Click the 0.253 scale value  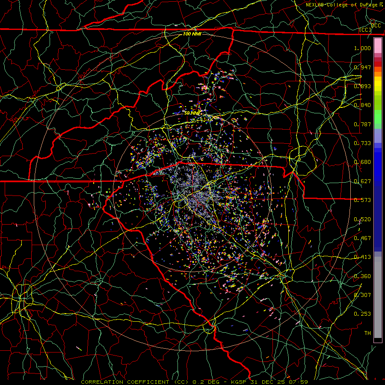[x=362, y=314]
